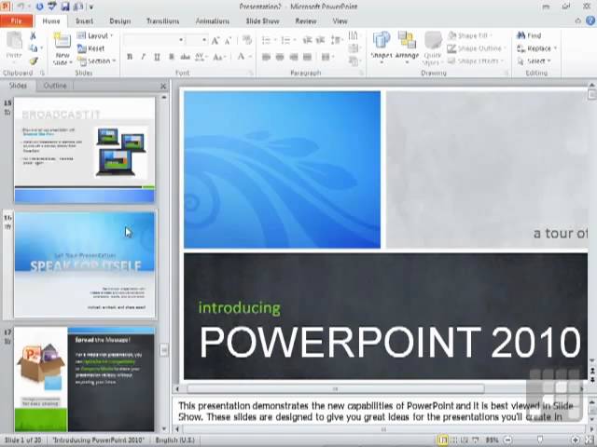Open the File tab
Screen dimensions: 597x447
click(x=17, y=20)
